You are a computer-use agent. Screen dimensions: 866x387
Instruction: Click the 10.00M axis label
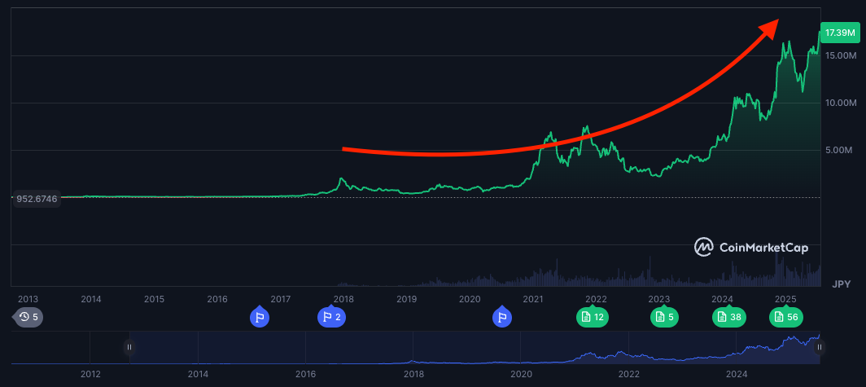pyautogui.click(x=841, y=103)
